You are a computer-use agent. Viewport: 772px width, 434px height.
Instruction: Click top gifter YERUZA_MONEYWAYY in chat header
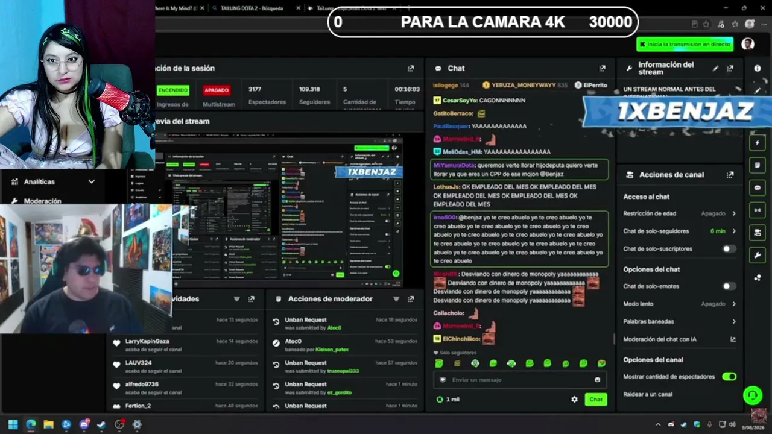pyautogui.click(x=523, y=86)
